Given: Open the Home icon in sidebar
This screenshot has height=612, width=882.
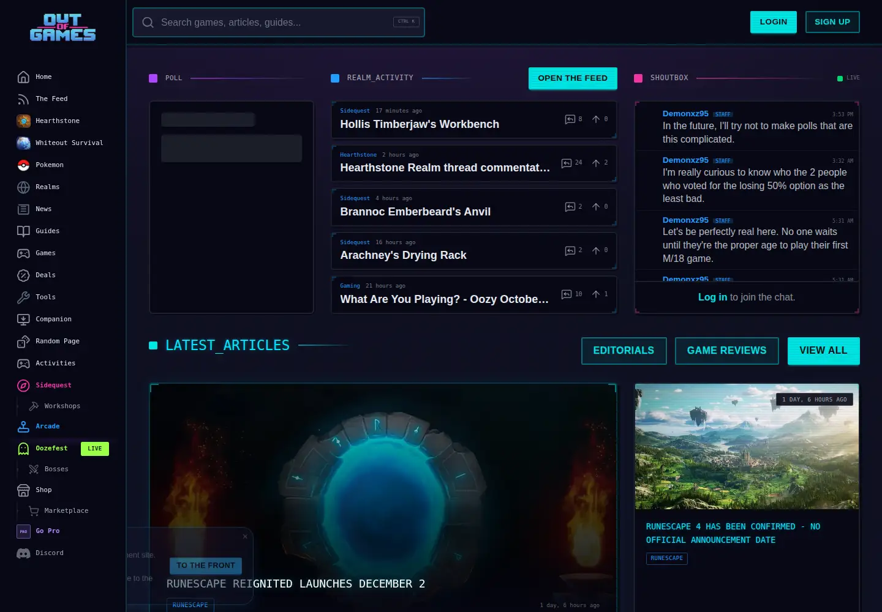Looking at the screenshot, I should [23, 77].
